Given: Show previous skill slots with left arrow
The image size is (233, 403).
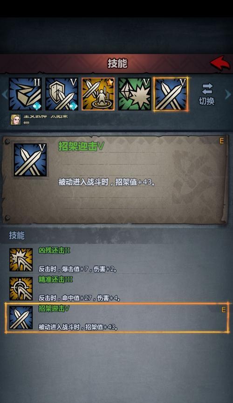Looking at the screenshot, I should click(x=4, y=94).
